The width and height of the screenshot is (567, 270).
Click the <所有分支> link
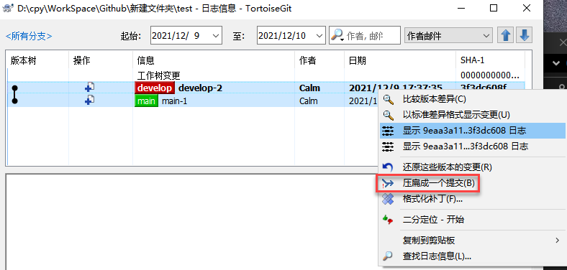tap(29, 36)
